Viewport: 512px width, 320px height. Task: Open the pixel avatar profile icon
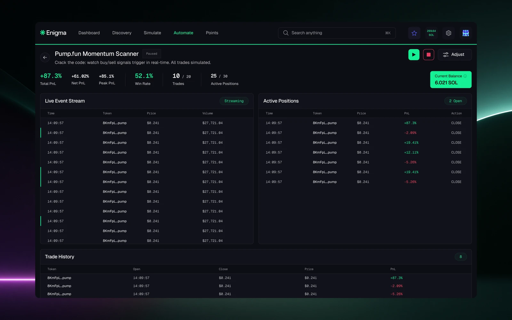[466, 33]
